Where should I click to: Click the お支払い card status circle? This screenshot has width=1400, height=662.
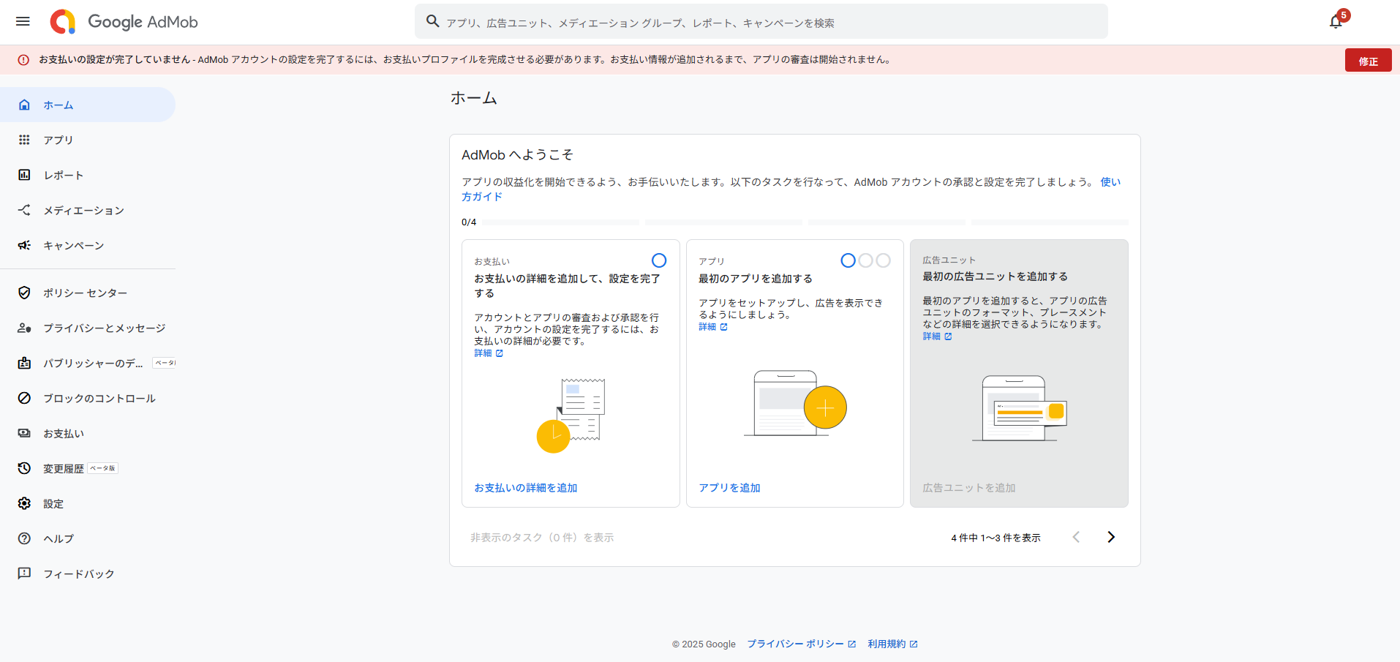659,260
